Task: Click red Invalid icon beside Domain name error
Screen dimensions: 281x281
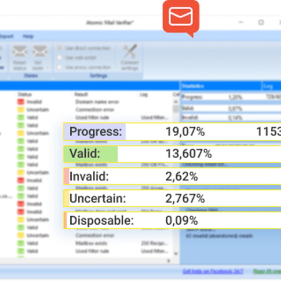Action: pyautogui.click(x=21, y=102)
